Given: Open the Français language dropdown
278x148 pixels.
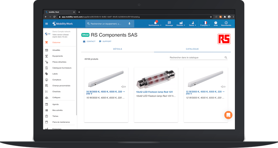Looking at the screenshot, I should (x=205, y=24).
